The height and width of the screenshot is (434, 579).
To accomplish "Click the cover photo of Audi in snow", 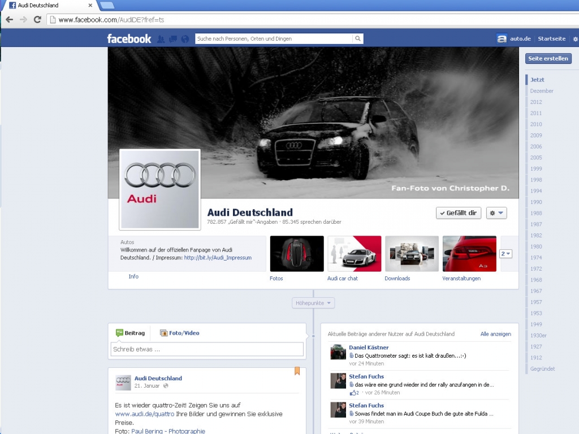I will pyautogui.click(x=313, y=123).
